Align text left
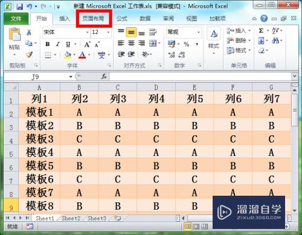The image size is (302, 235). (x=121, y=43)
